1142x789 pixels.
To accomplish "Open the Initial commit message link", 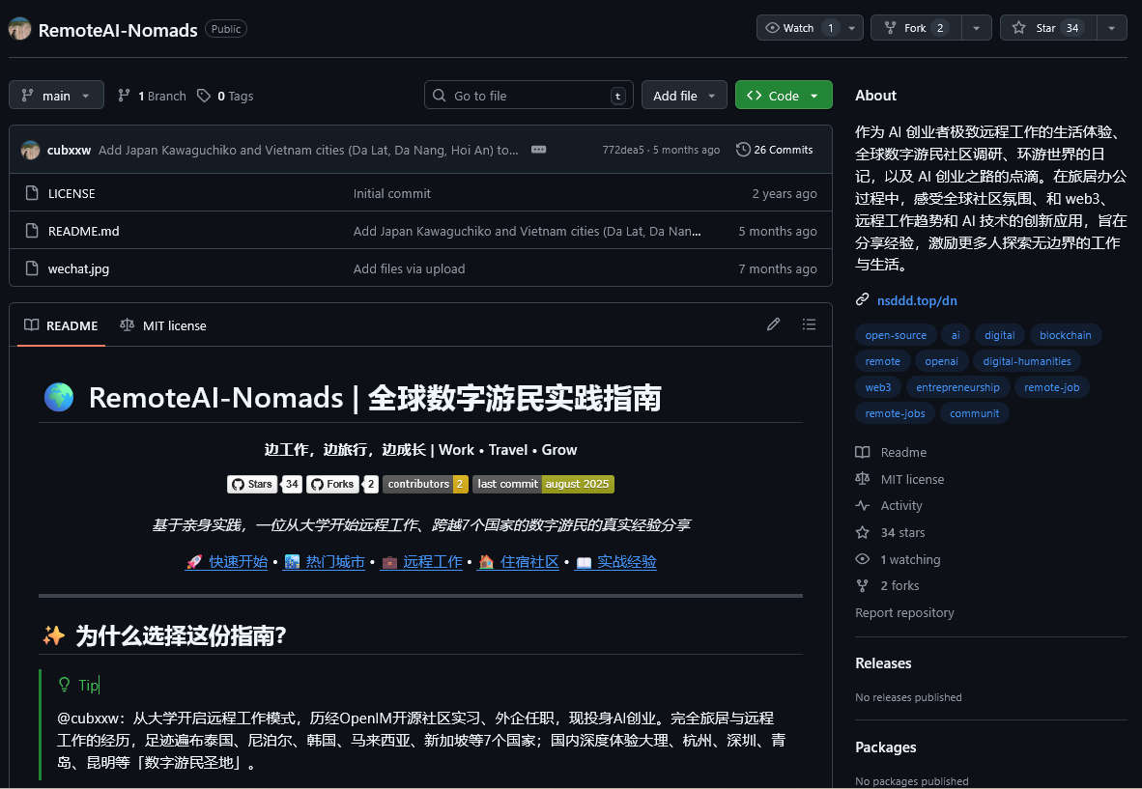I will point(392,193).
